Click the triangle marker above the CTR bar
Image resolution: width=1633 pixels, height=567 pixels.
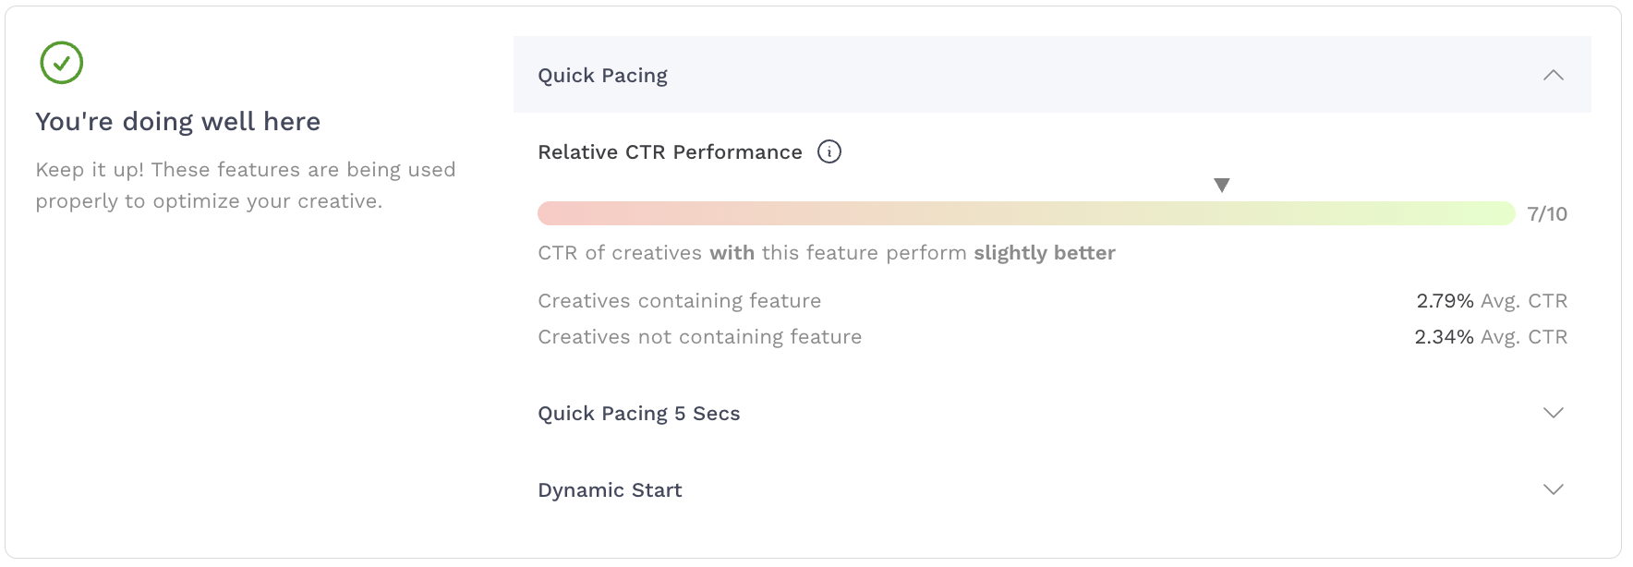1221,186
